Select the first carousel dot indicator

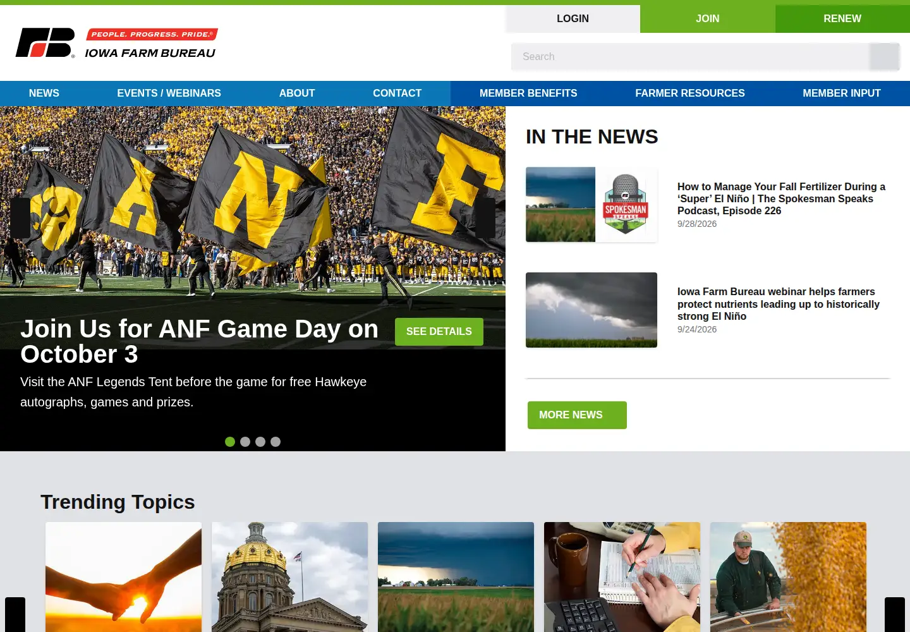click(230, 442)
